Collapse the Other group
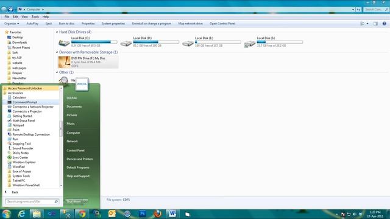390x219 pixels. click(x=57, y=72)
